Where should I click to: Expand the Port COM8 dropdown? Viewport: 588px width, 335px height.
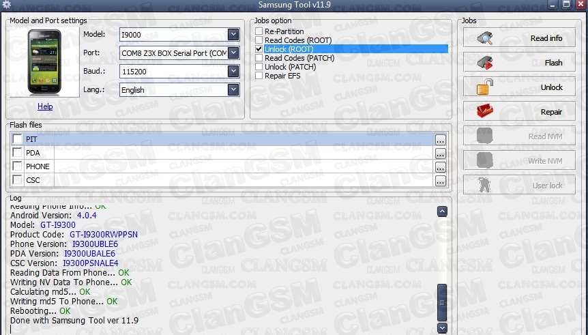click(233, 53)
